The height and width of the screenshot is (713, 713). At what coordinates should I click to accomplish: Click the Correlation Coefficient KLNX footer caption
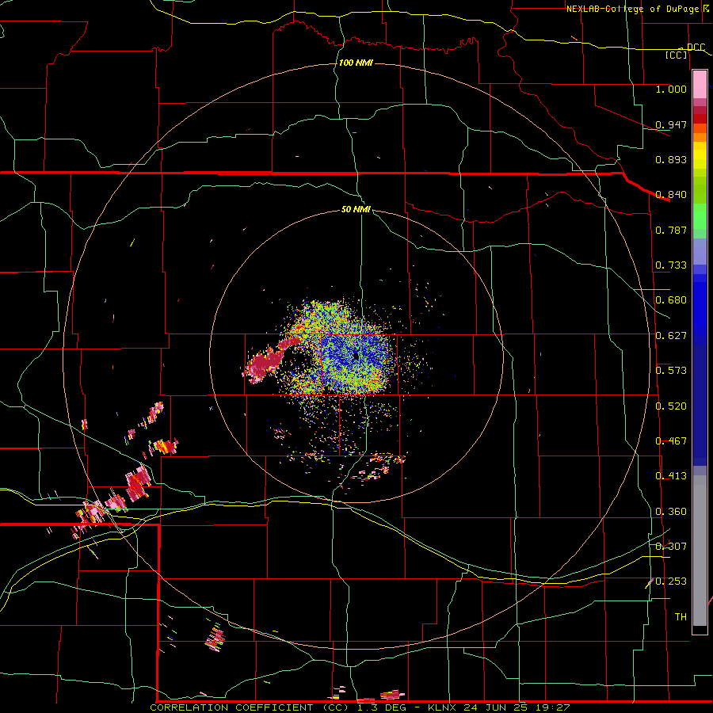click(x=360, y=707)
